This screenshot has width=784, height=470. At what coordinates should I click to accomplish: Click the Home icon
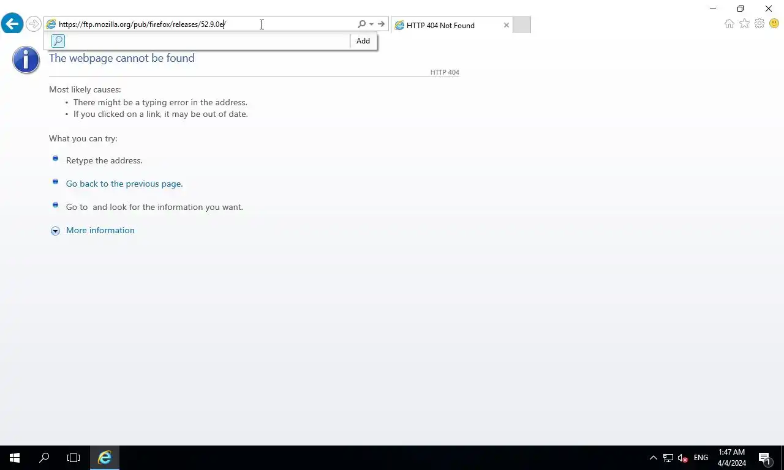click(x=729, y=24)
